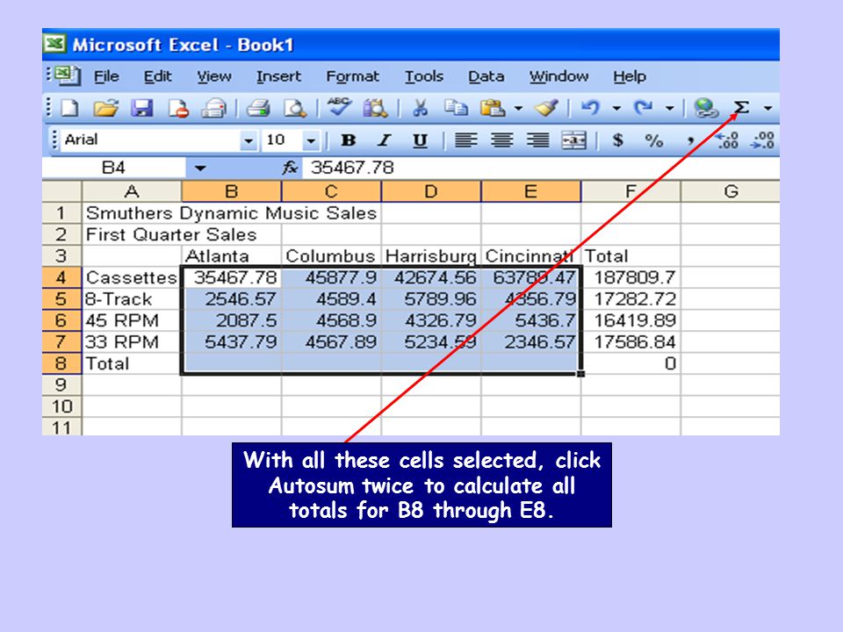This screenshot has width=843, height=632.
Task: Save the workbook with the floppy disk icon
Action: click(142, 108)
